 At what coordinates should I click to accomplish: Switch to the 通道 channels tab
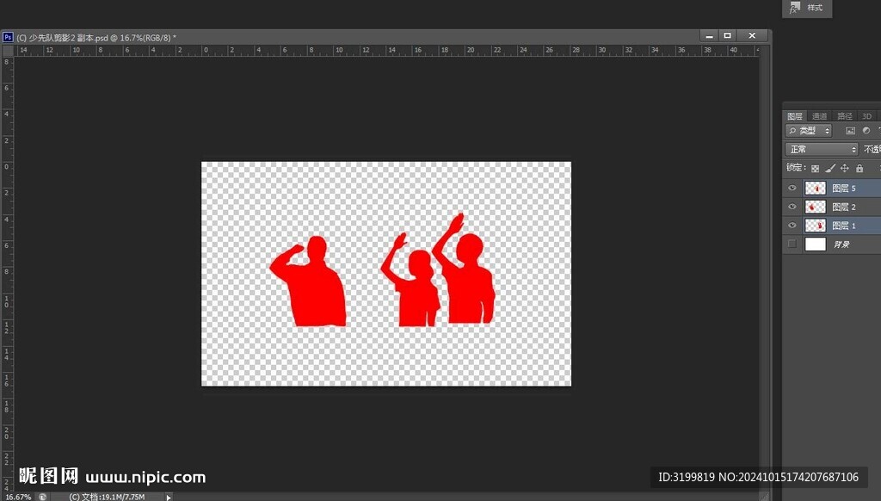click(819, 116)
